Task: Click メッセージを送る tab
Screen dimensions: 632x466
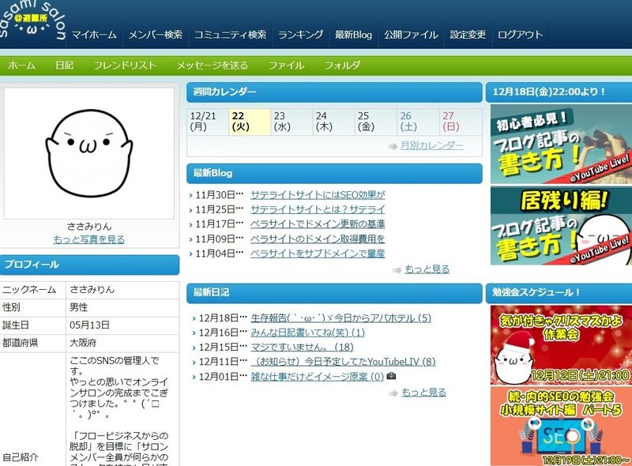Action: click(212, 66)
